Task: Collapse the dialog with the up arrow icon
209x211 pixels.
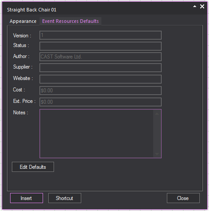Action: coord(195,6)
